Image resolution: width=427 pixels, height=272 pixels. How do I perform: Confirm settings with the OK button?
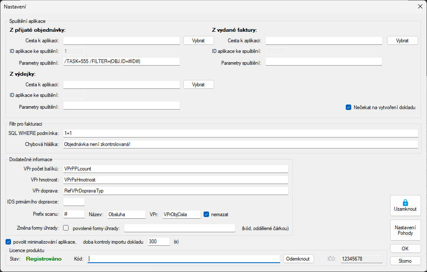coord(405,248)
